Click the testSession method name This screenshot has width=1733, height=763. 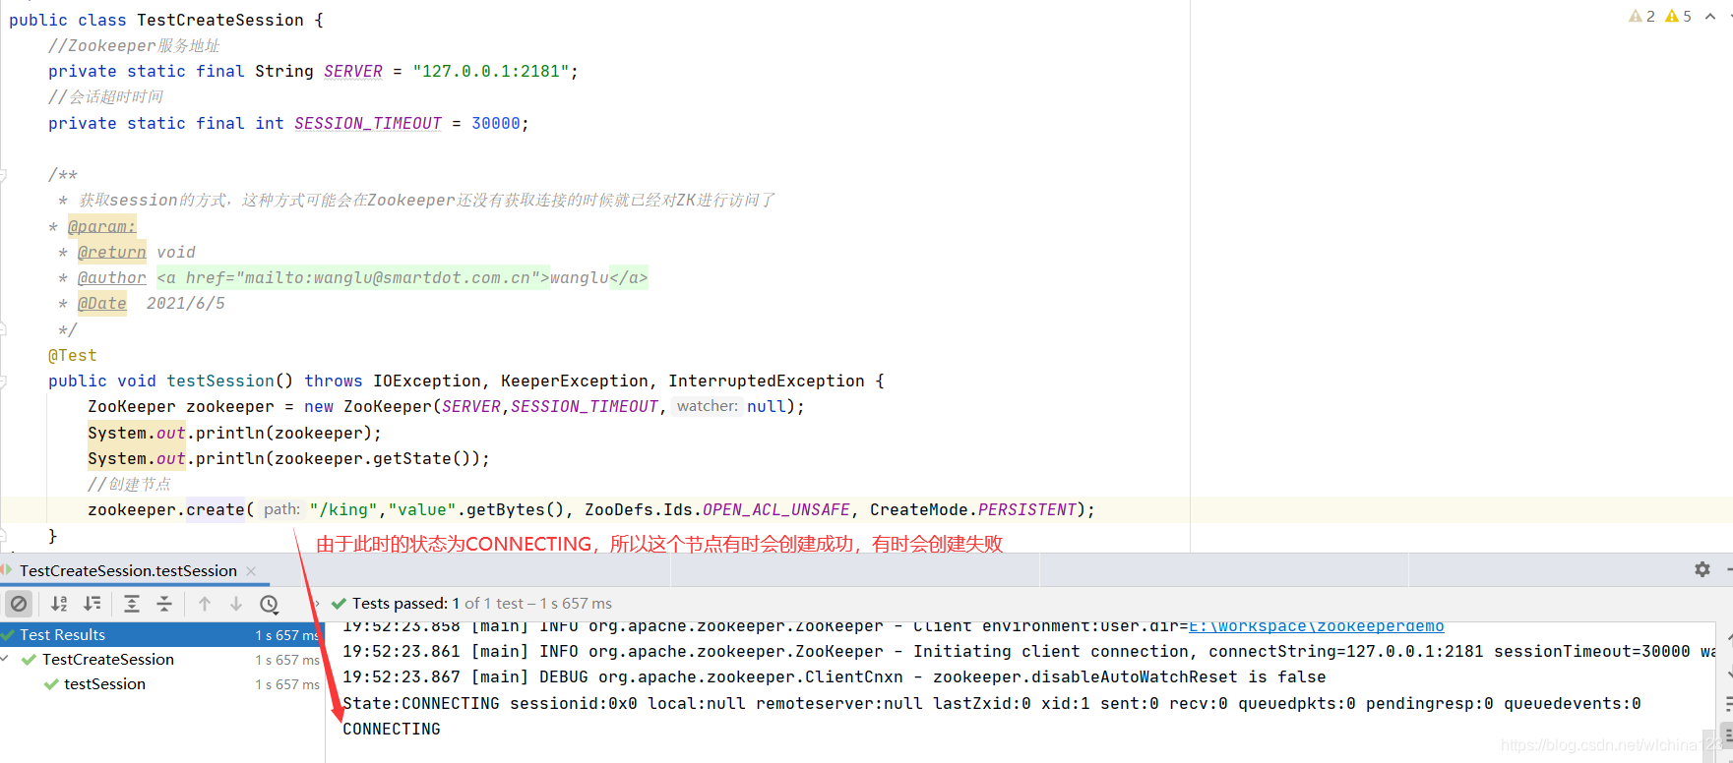[220, 381]
